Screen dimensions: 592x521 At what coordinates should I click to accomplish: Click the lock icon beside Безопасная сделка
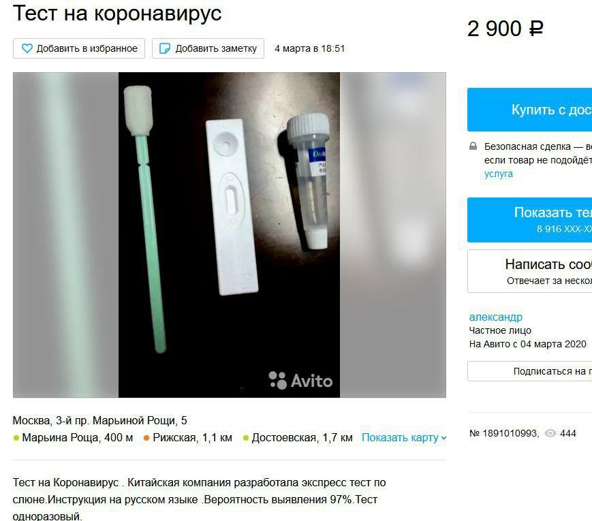(473, 146)
